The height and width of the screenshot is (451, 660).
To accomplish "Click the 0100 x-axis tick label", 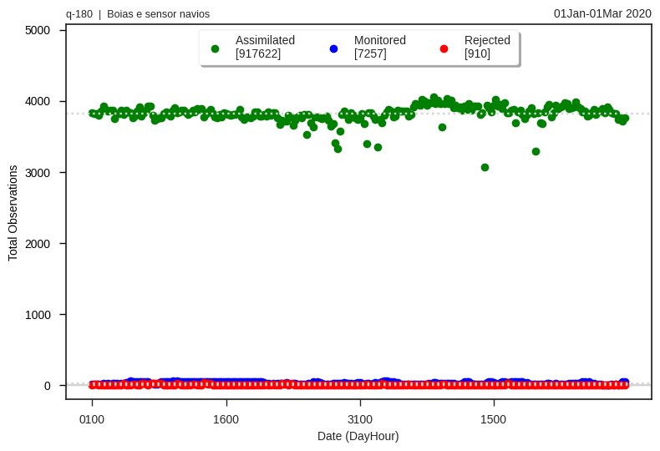I will (x=92, y=419).
